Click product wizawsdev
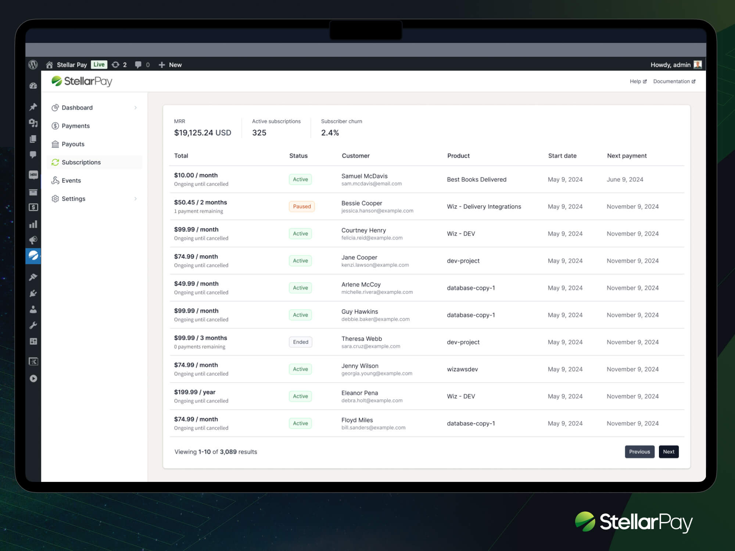This screenshot has height=551, width=735. (462, 369)
